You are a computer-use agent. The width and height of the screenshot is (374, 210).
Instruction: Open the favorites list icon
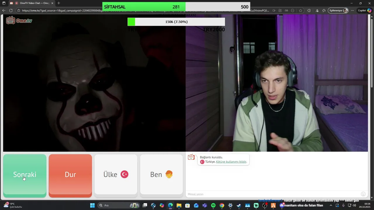pyautogui.click(x=324, y=10)
